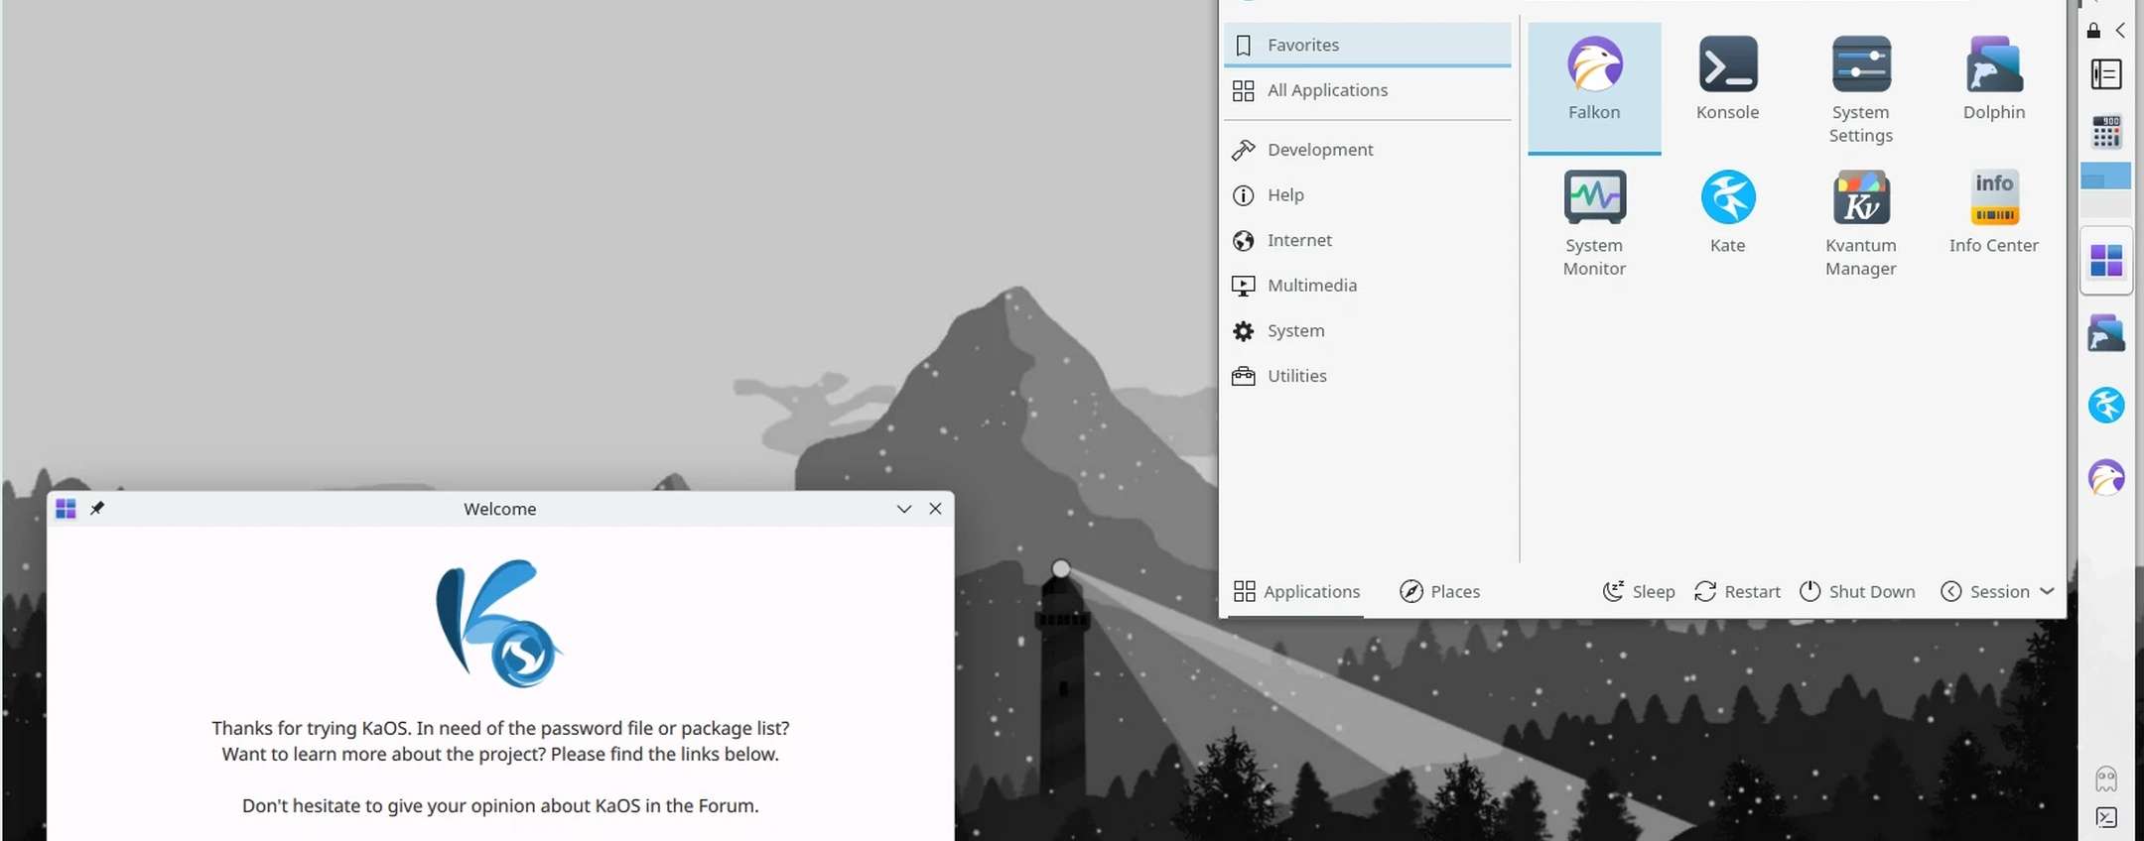Click the Restart button
This screenshot has width=2144, height=841.
point(1738,591)
